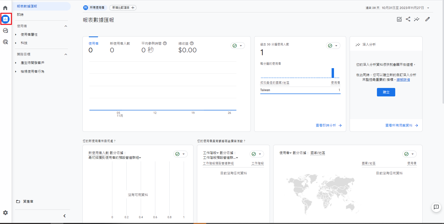Click 工作階段預設管道群組 column header

point(218,164)
